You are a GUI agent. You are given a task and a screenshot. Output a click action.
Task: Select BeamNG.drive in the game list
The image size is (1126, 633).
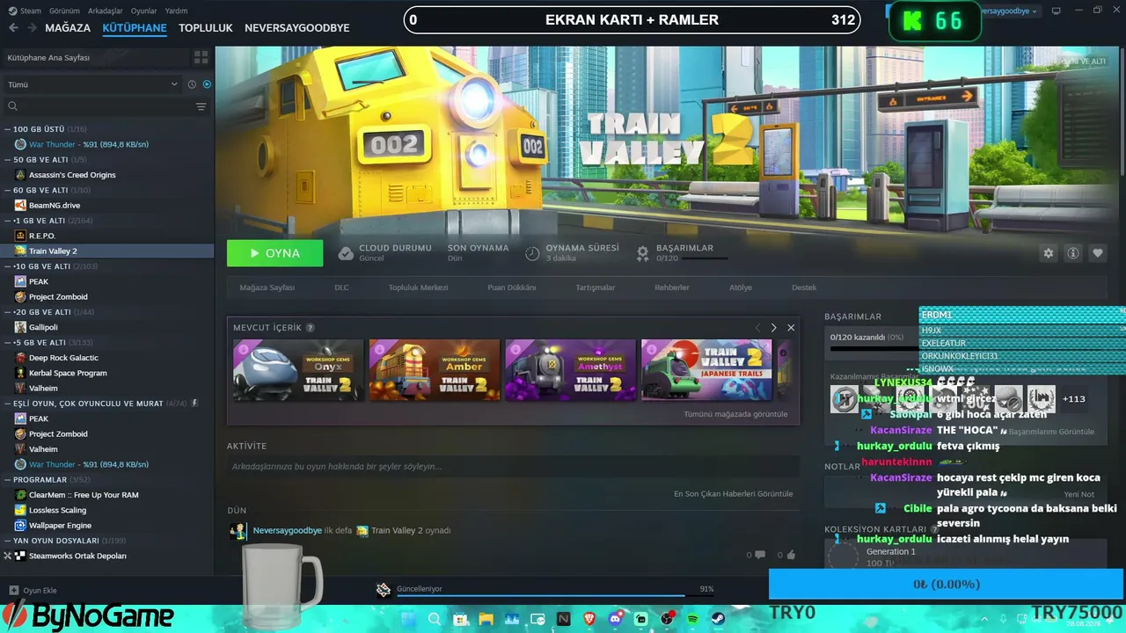55,206
